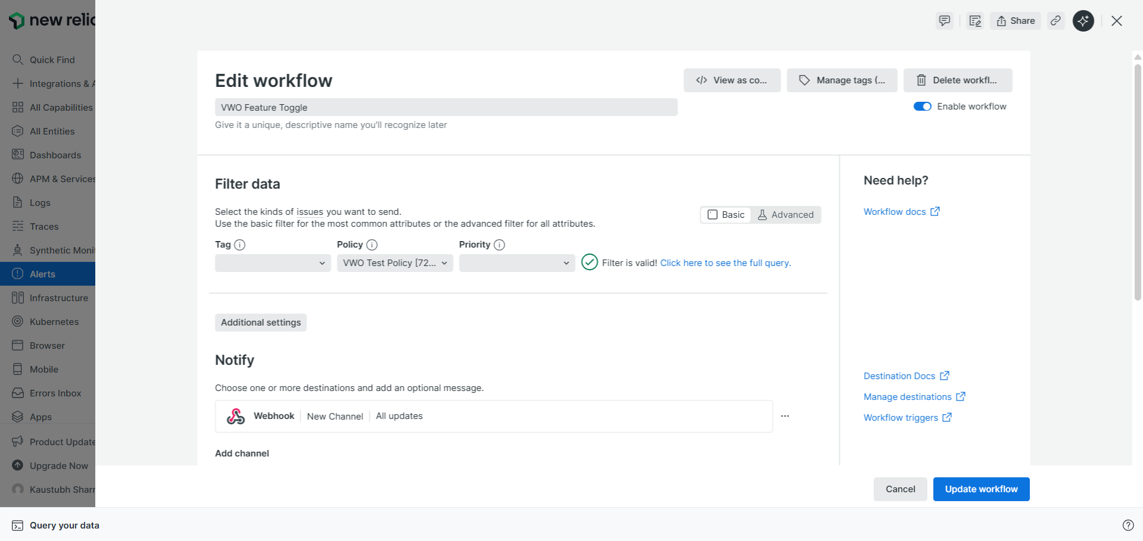1143x541 pixels.
Task: Close the Edit workflow panel
Action: (x=1117, y=21)
